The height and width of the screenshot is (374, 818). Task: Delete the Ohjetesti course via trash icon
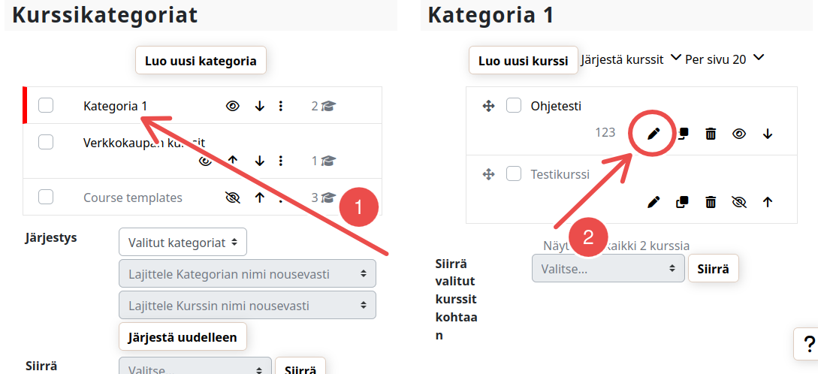(x=711, y=134)
